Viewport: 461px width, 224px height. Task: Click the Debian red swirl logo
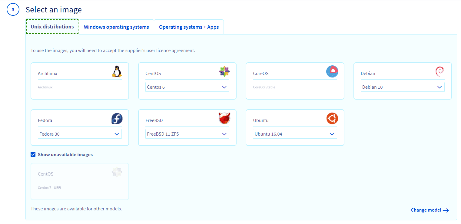[439, 71]
